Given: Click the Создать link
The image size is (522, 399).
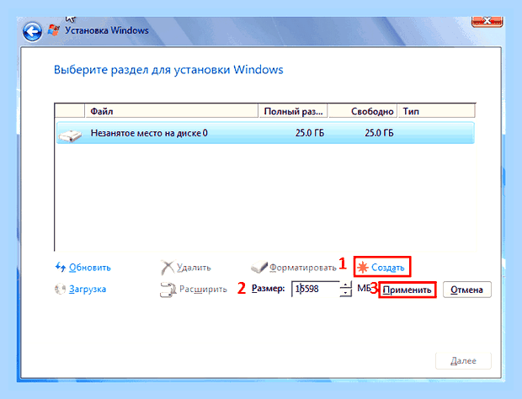Looking at the screenshot, I should (x=387, y=268).
